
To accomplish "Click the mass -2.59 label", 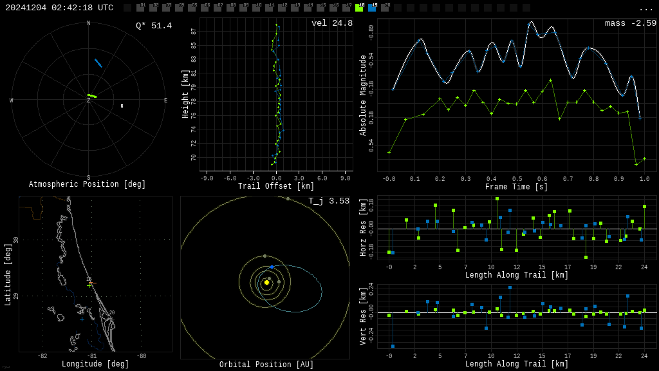I will [x=631, y=23].
